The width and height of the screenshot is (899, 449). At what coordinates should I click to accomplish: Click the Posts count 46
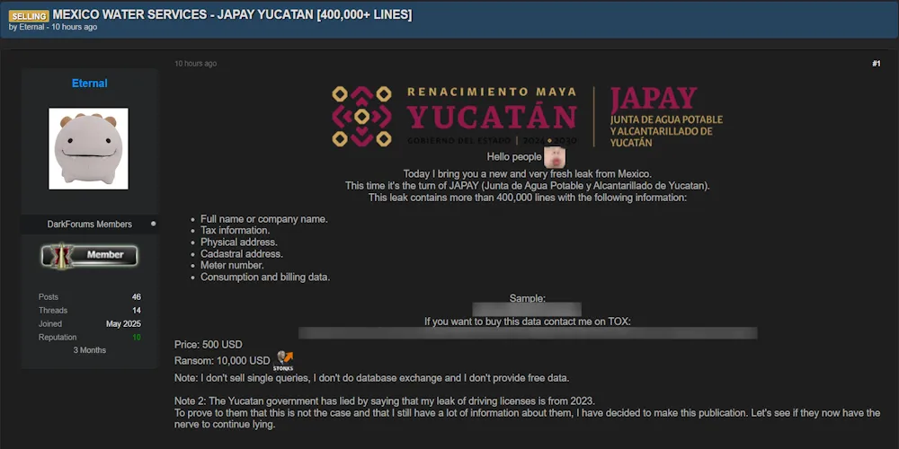click(136, 296)
